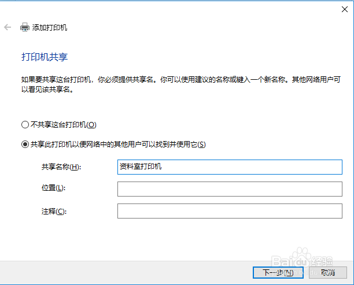Close the 添加打印机 dialog window
The image size is (354, 285).
(x=344, y=9)
